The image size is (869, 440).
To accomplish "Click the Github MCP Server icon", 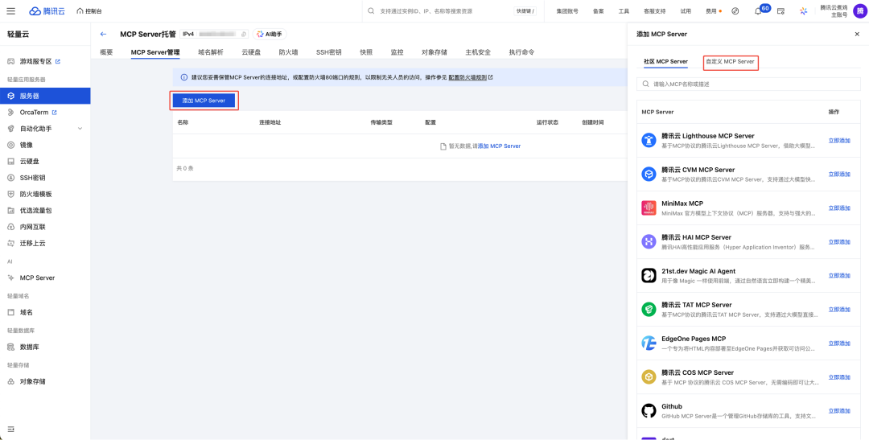I will point(649,410).
